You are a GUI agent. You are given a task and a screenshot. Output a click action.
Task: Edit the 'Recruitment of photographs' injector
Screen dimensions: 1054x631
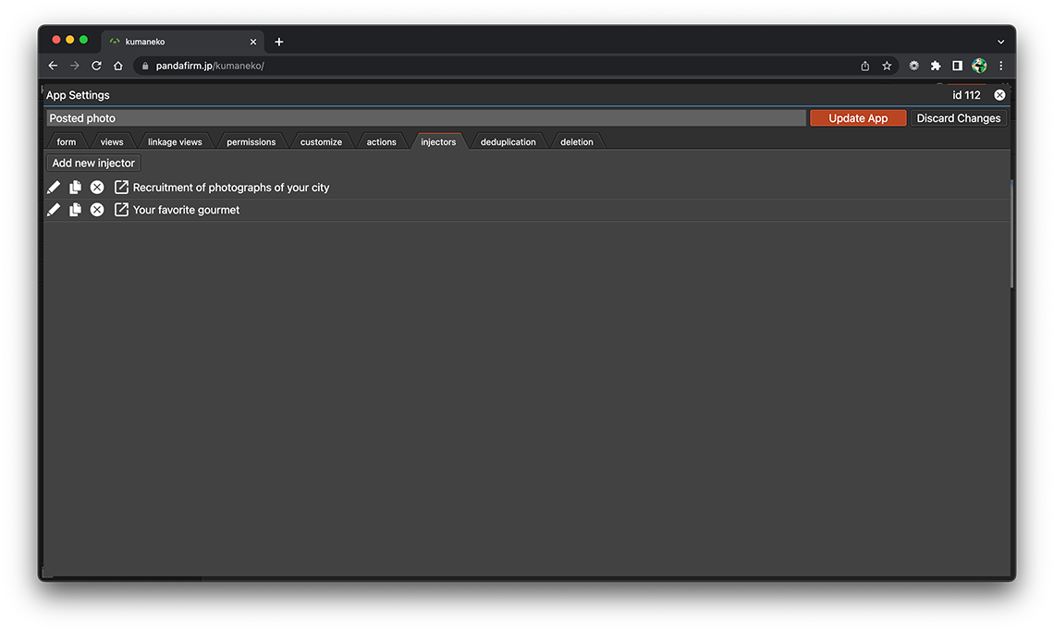coord(54,188)
